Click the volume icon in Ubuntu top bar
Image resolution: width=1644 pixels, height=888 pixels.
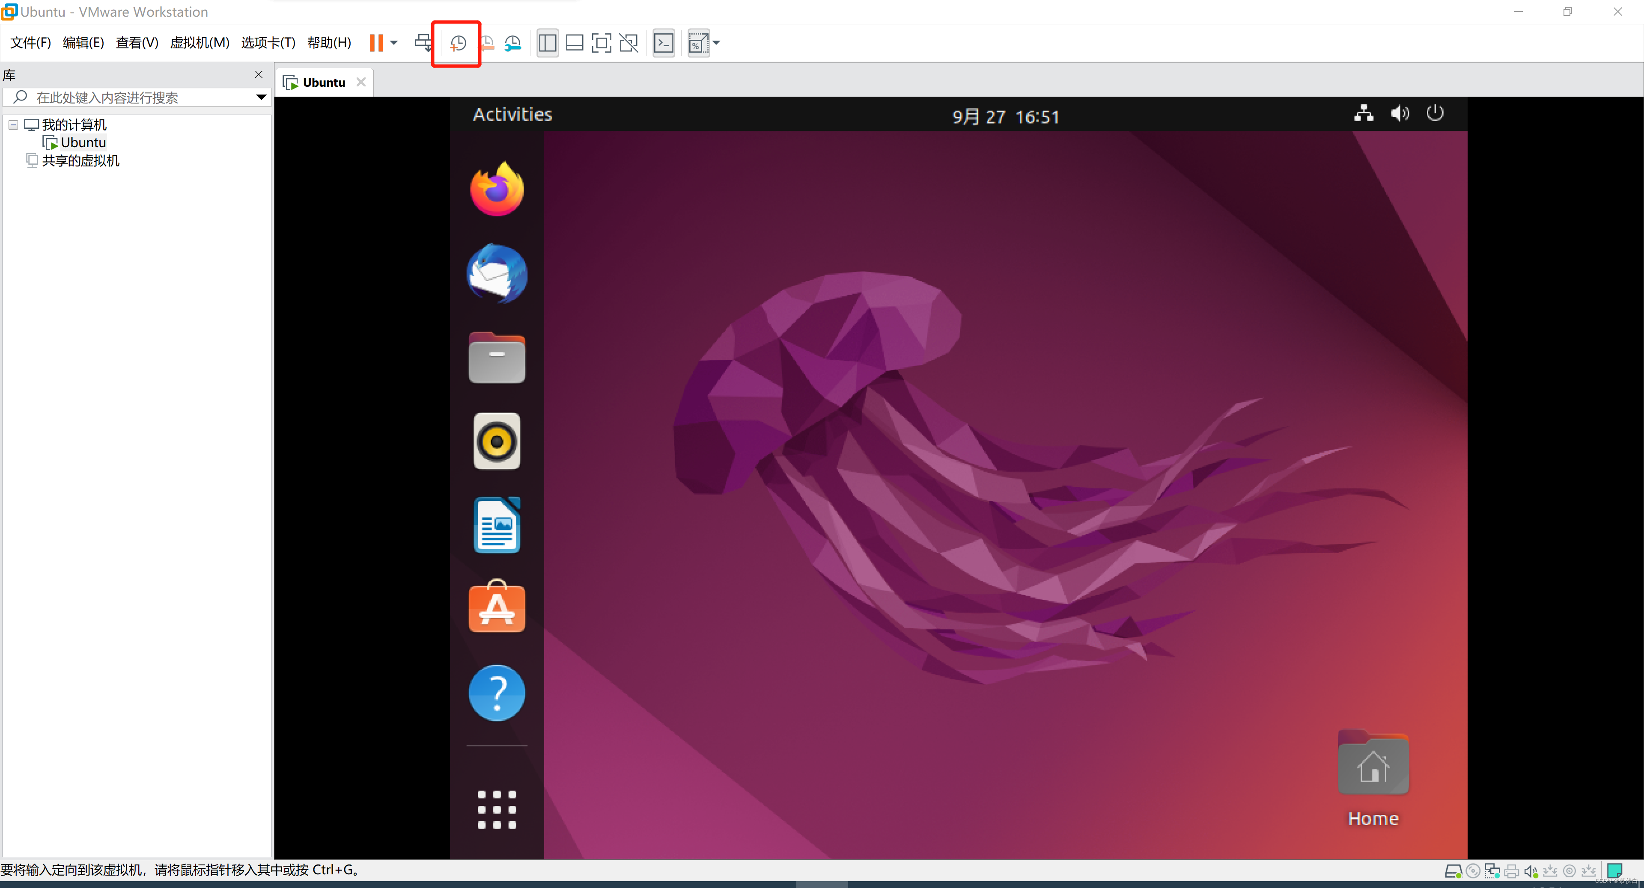[x=1400, y=113]
